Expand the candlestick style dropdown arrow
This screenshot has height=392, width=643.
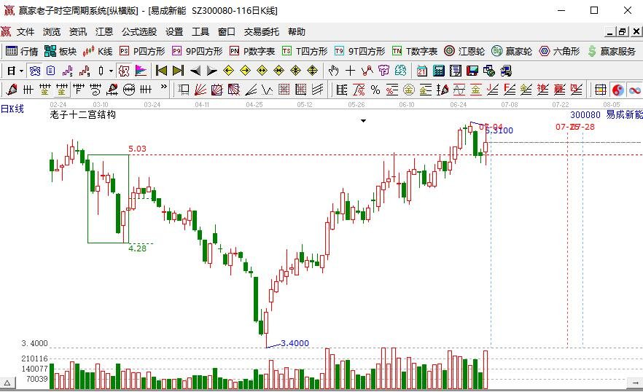[111, 71]
